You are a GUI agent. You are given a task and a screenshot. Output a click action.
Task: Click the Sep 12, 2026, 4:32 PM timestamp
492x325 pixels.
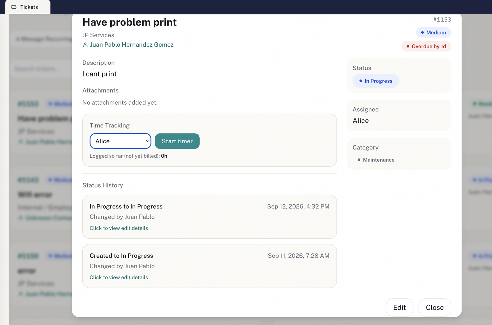point(298,207)
